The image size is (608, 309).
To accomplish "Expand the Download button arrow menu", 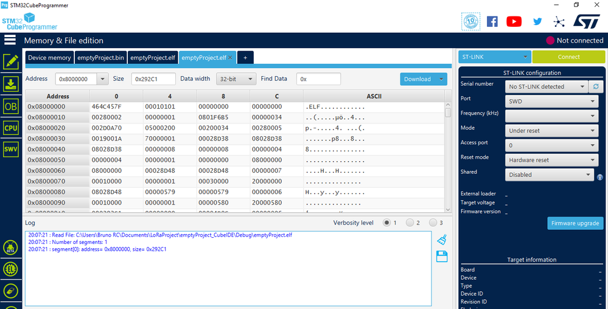I will pyautogui.click(x=441, y=79).
